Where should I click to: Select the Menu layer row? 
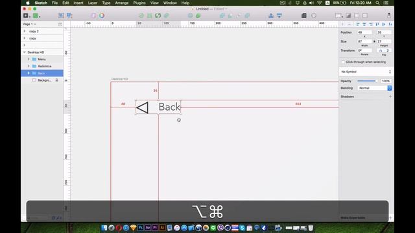click(42, 59)
